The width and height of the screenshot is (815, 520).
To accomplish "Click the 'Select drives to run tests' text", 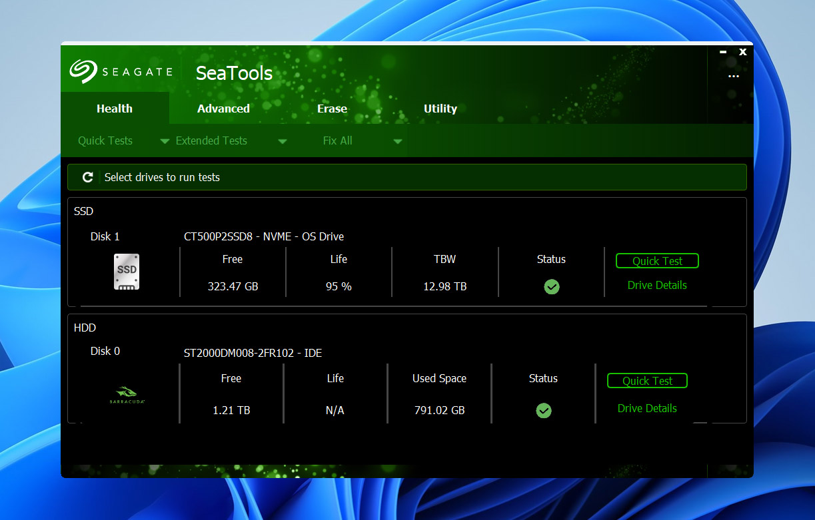I will (162, 177).
